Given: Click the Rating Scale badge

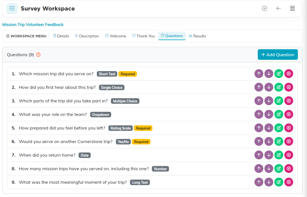Looking at the screenshot, I should click(120, 128).
